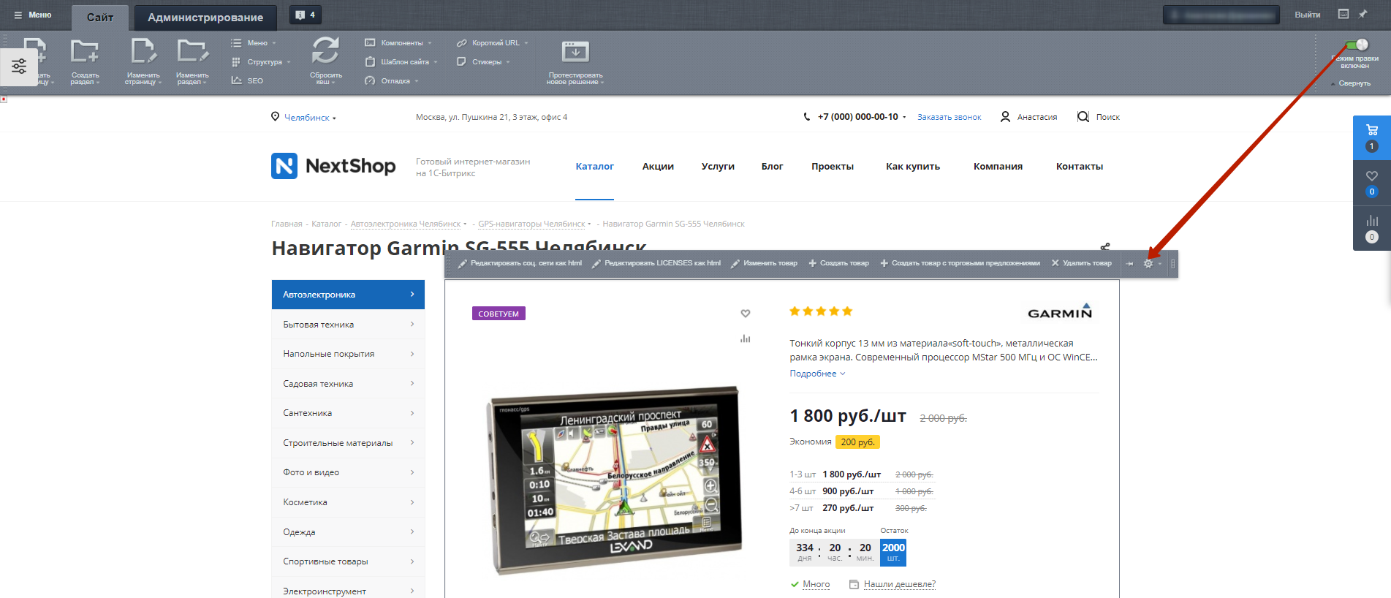
Task: Go to the Каталог navigation item
Action: 594,167
